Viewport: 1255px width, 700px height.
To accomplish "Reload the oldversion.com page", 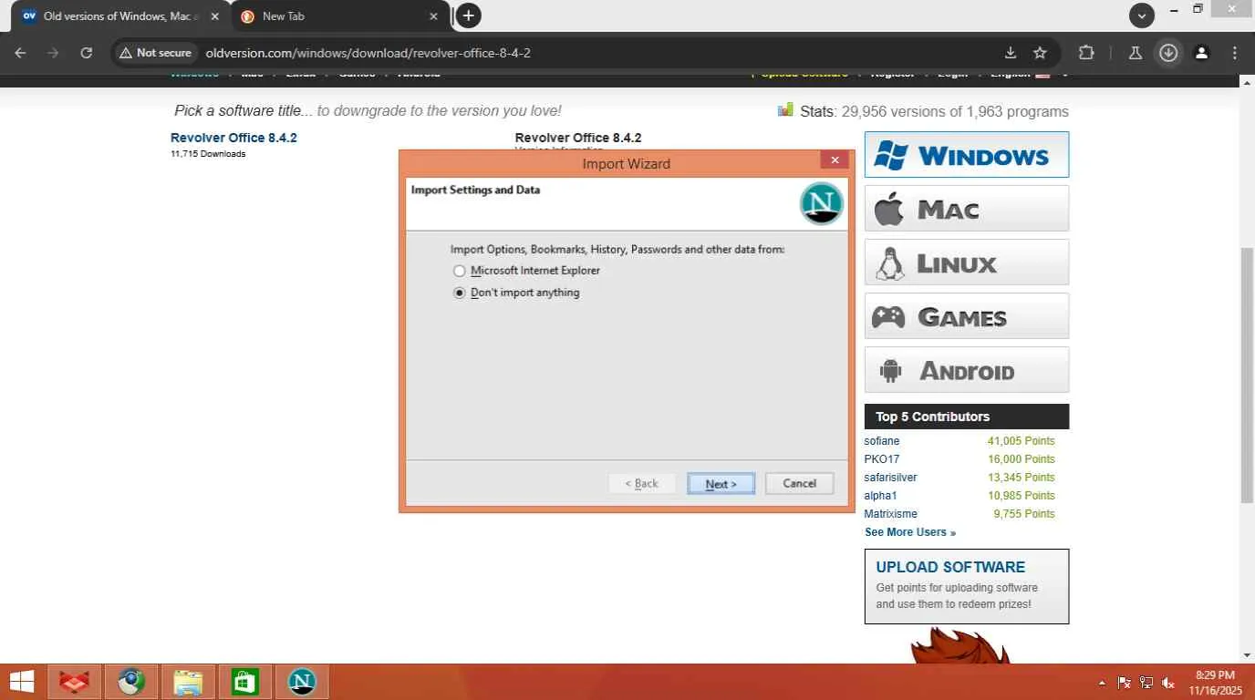I will (x=86, y=53).
